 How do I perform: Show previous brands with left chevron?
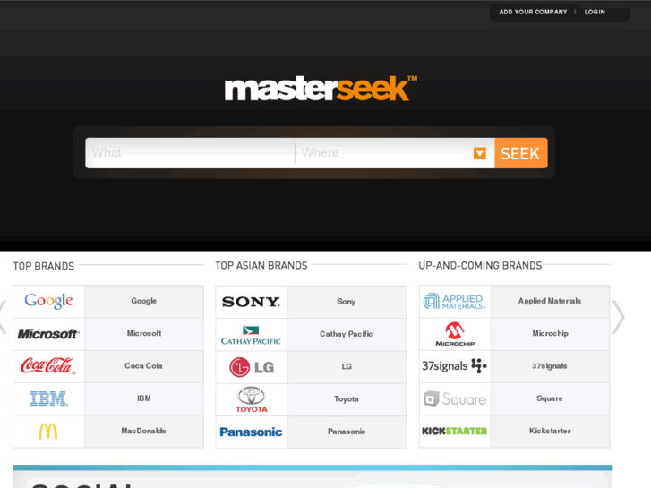(3, 317)
